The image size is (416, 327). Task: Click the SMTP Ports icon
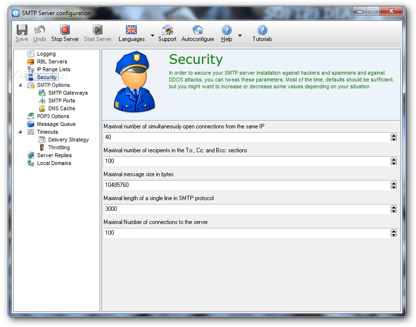[x=42, y=101]
